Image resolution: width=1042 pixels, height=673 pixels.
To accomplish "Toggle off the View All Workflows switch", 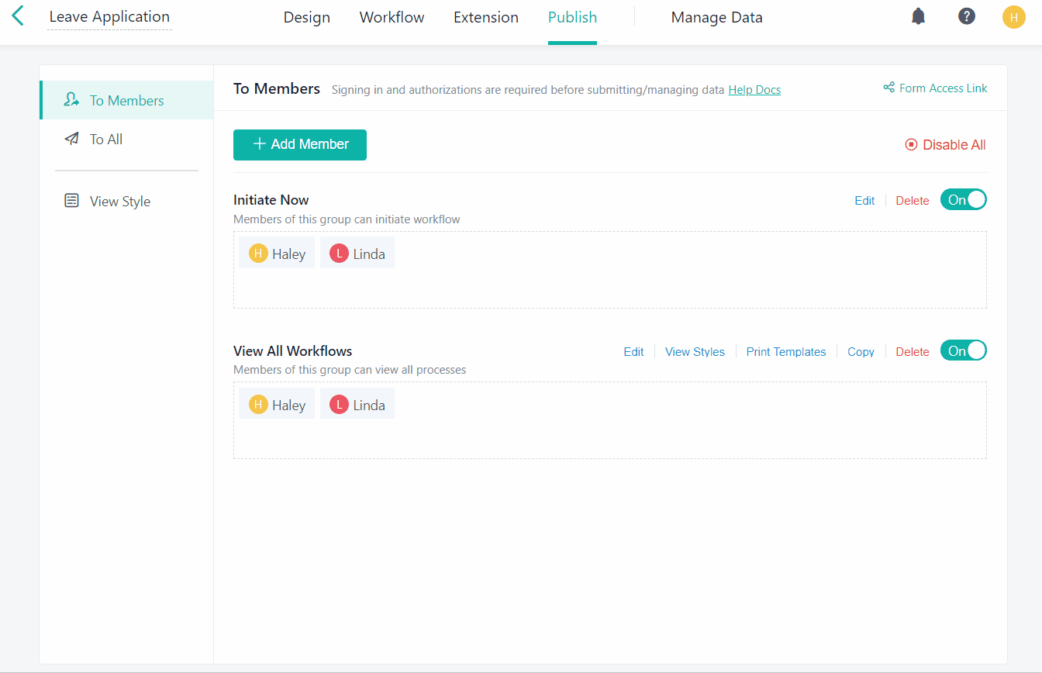I will [963, 351].
